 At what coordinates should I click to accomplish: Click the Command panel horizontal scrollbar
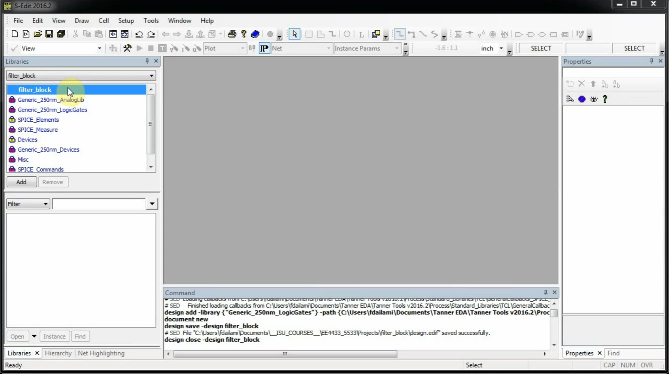[285, 354]
